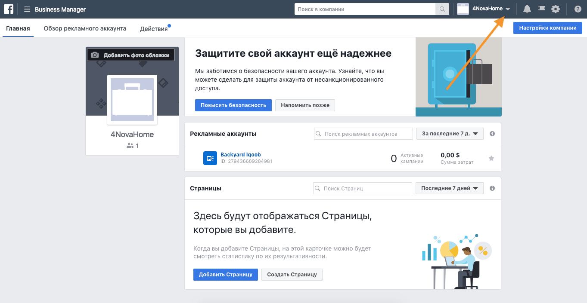
Task: Click the 0,00 $ Сумма затрат value
Action: [450, 155]
